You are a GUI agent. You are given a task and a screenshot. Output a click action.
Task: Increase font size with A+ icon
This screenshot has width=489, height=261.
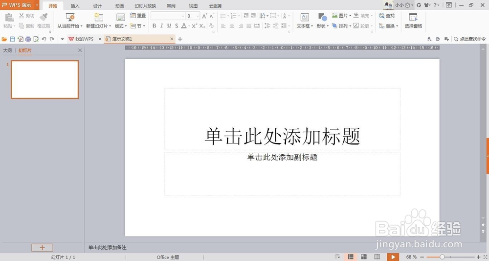point(204,16)
